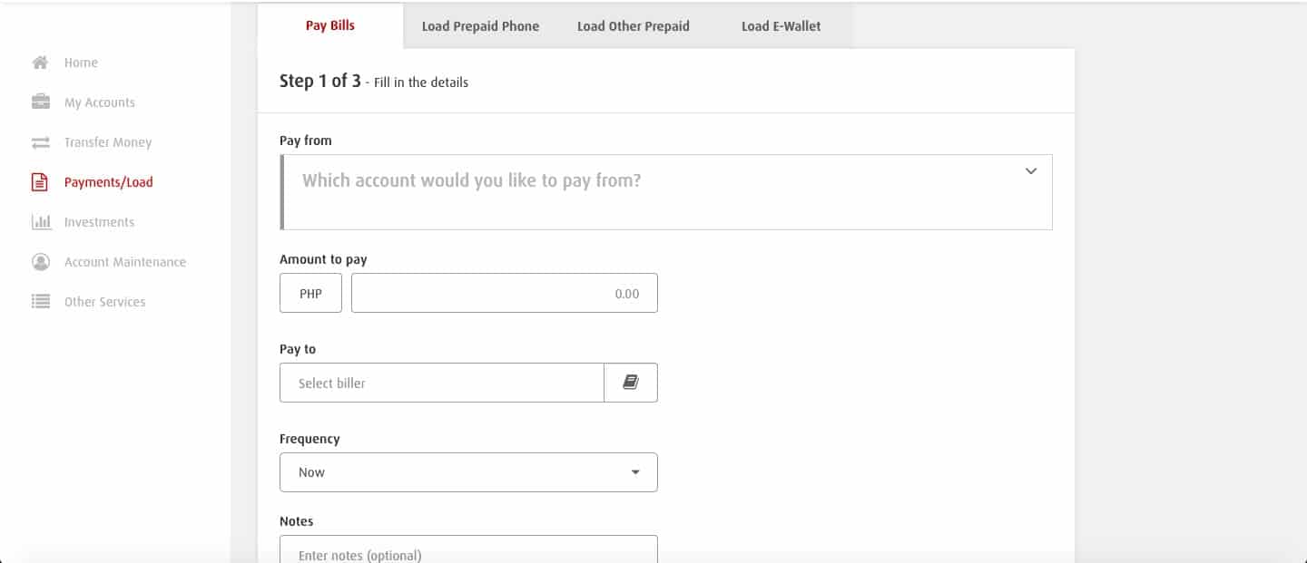
Task: Focus the Select biller input field
Action: [x=441, y=383]
